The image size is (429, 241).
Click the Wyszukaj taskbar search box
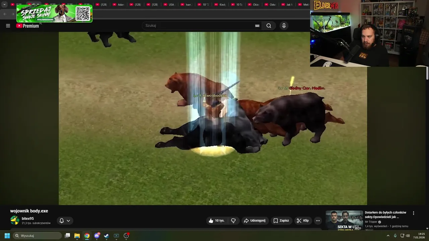38,236
